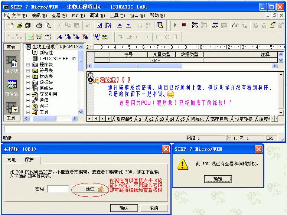
Task: Click the clear all bookmarks icon
Action: [x=85, y=37]
